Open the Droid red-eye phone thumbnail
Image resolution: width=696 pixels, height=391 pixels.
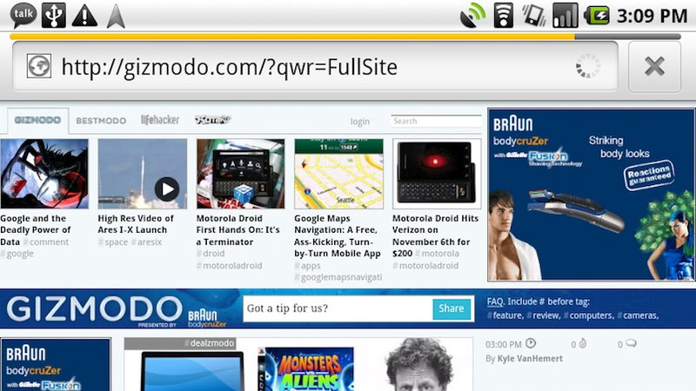click(437, 173)
